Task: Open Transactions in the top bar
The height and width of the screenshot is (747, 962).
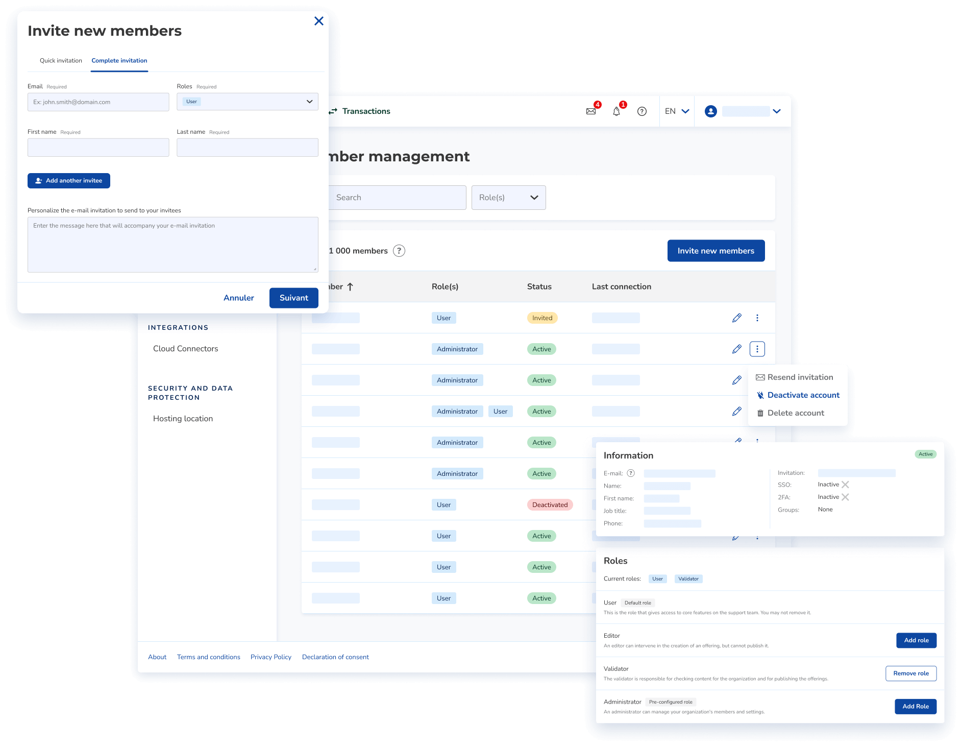Action: [366, 111]
